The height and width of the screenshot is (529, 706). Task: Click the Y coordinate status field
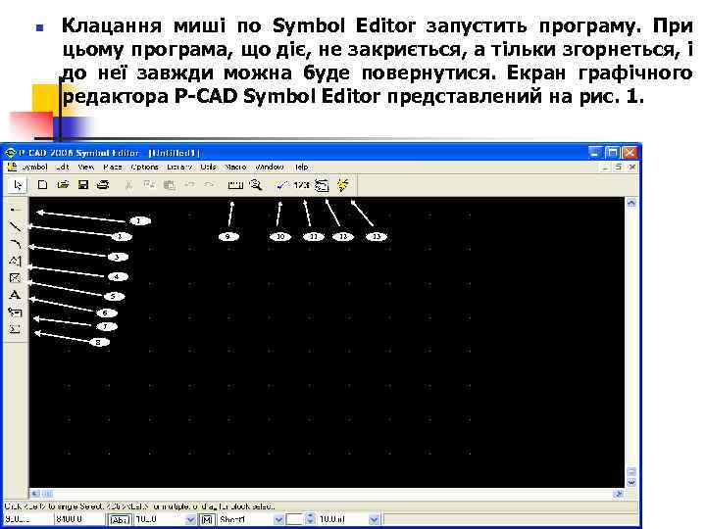pos(79,519)
